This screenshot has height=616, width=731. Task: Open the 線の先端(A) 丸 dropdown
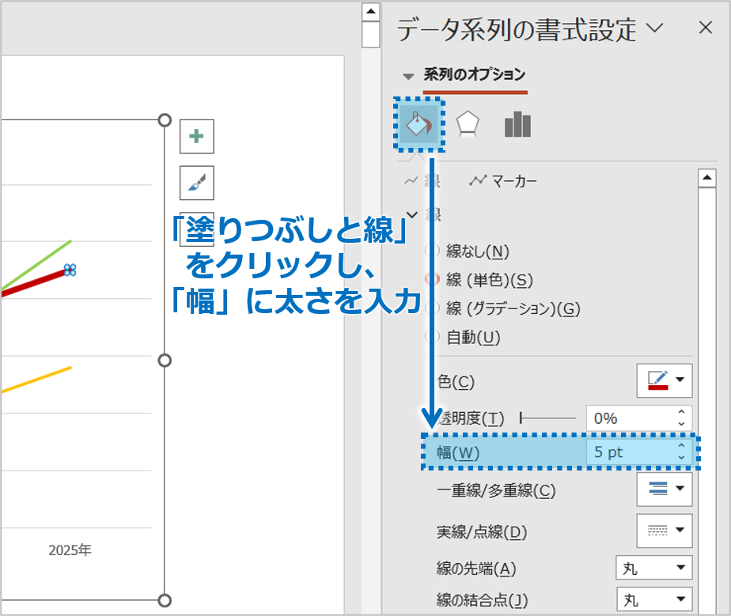tap(654, 568)
